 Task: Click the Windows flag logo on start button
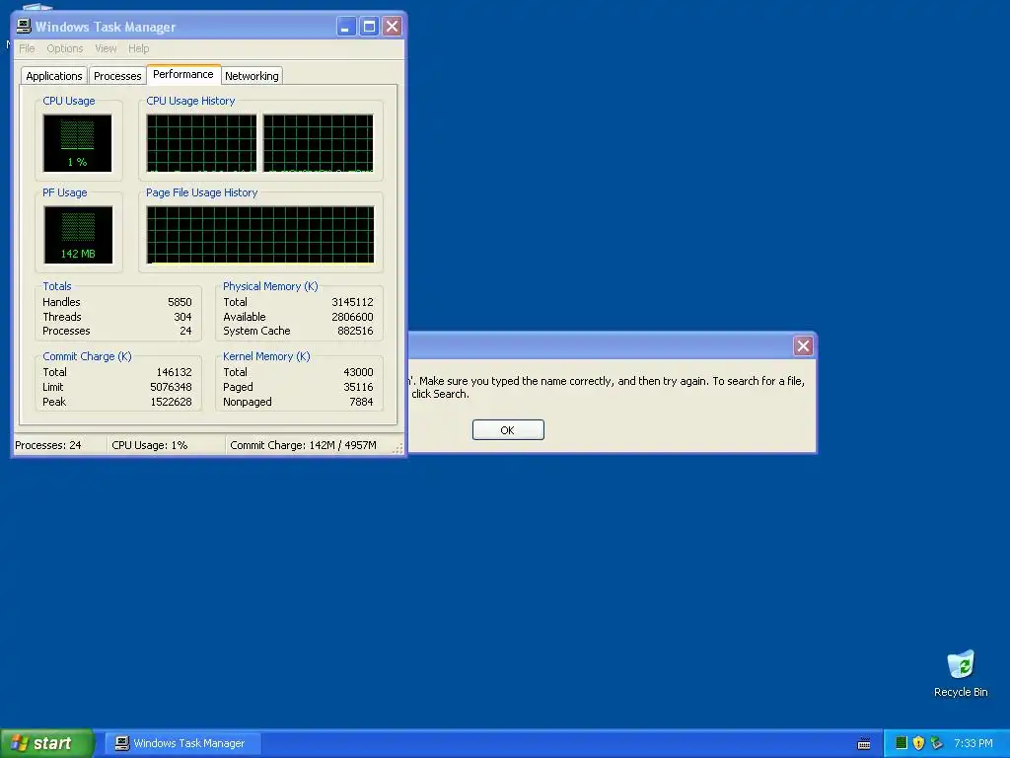[x=19, y=743]
